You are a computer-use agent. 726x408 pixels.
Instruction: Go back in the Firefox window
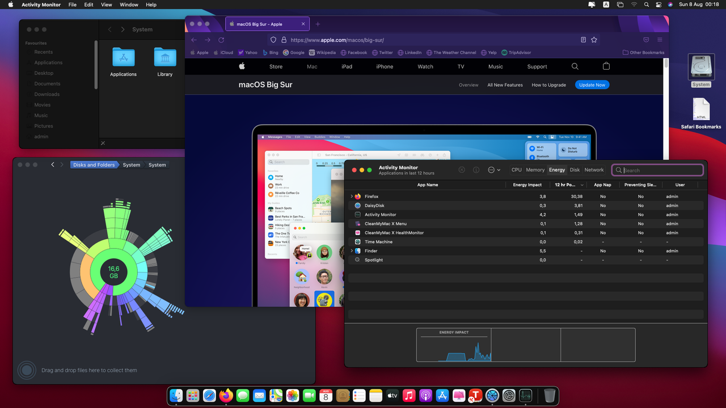point(194,40)
